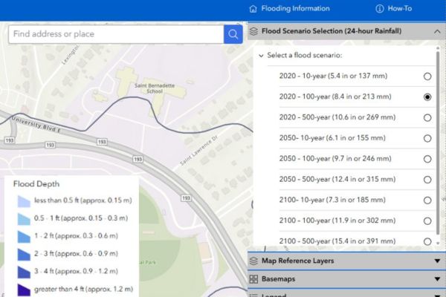Select the 2050 - 500-year scenario radio button
Screen dimensions: 446x297
point(427,180)
